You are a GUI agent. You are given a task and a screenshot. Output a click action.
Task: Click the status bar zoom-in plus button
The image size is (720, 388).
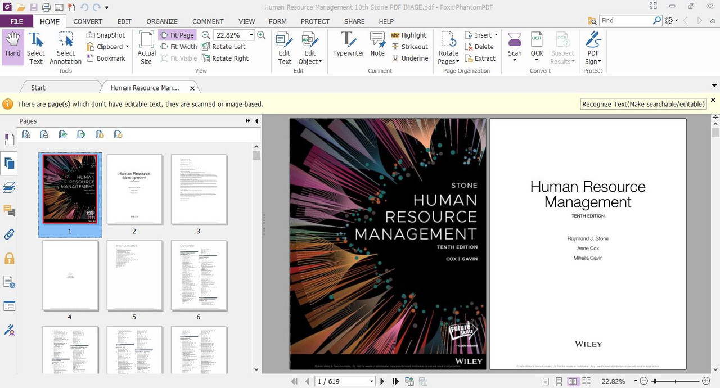click(x=706, y=381)
